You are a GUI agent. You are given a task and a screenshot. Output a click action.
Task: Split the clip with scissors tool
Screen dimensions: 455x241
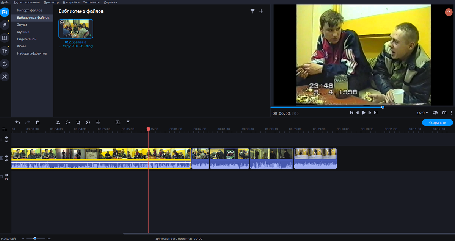[58, 122]
